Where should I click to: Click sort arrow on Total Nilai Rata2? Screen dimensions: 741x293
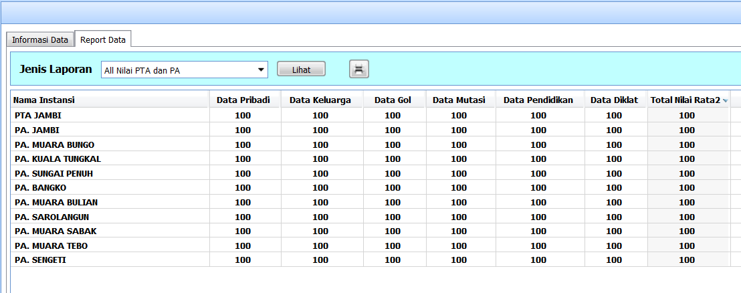[x=724, y=100]
